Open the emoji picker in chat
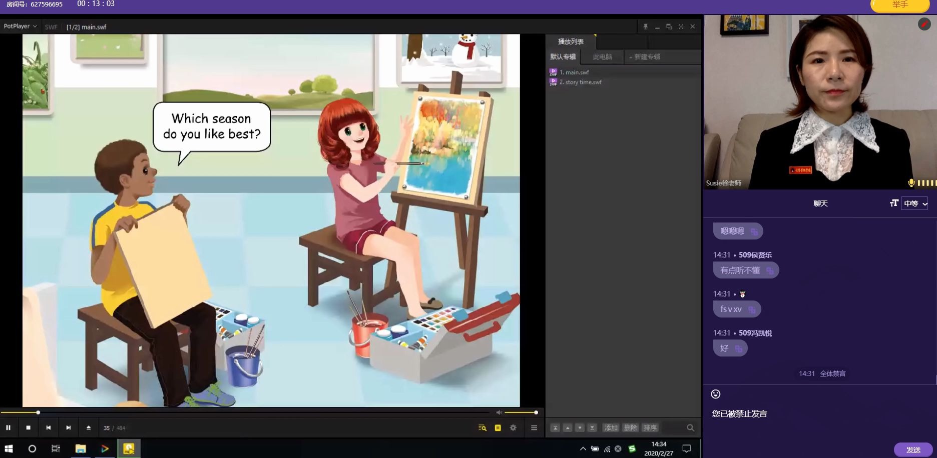The height and width of the screenshot is (458, 937). click(x=716, y=394)
